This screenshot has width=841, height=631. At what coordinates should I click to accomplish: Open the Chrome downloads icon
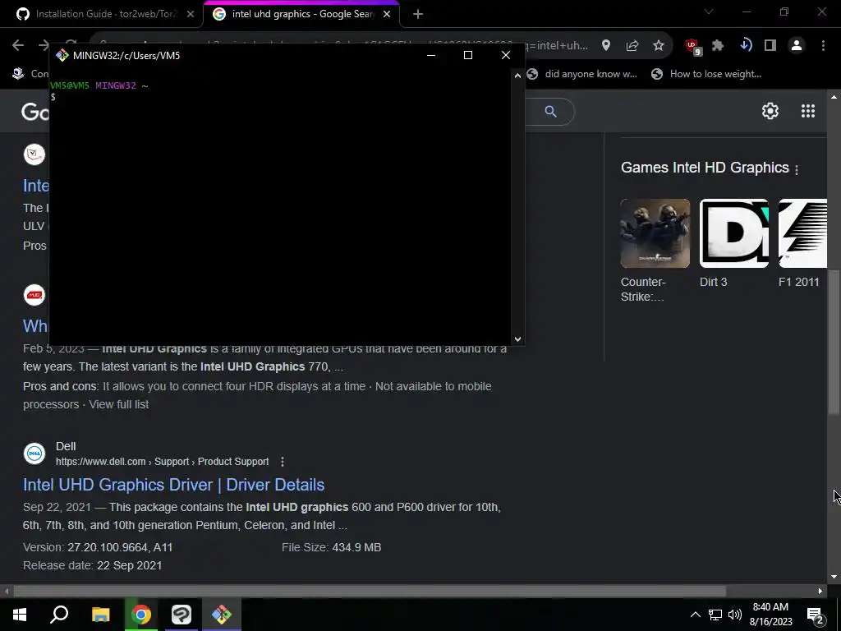[x=745, y=46]
